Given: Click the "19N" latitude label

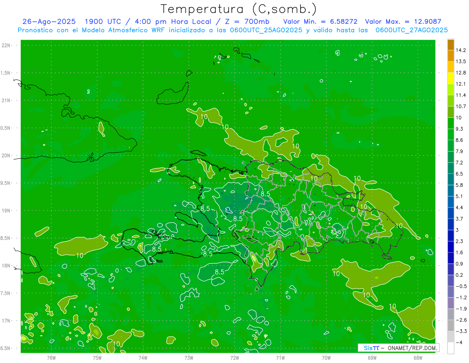Looking at the screenshot, I should coord(6,211).
